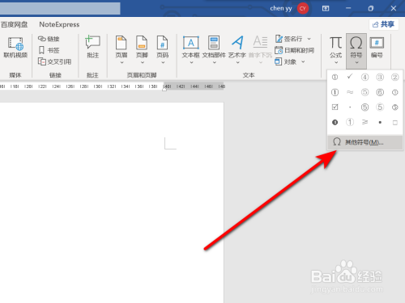Click the 共享 share button

pos(384,24)
